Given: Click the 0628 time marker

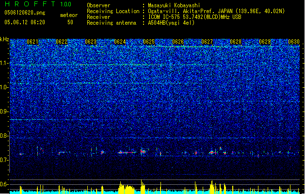Looking at the screenshot, I should click(x=236, y=42).
